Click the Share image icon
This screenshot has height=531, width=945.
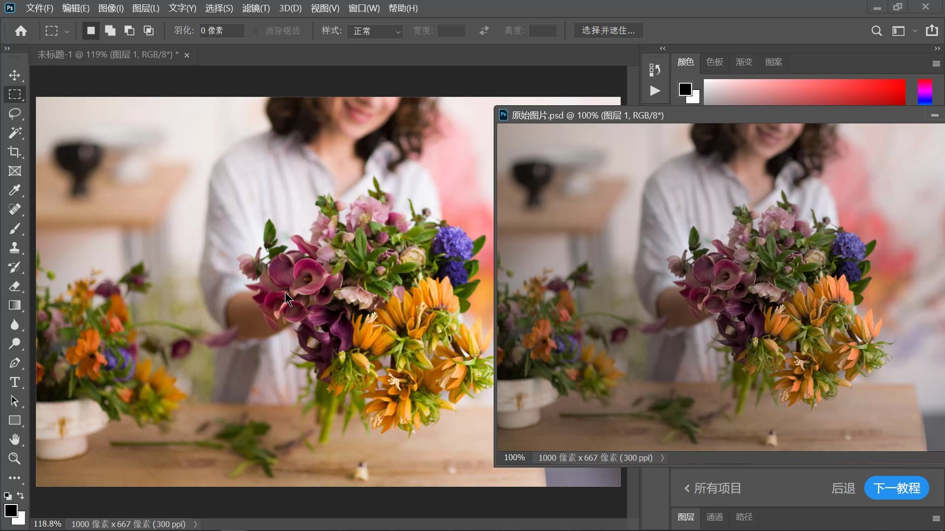tap(932, 30)
